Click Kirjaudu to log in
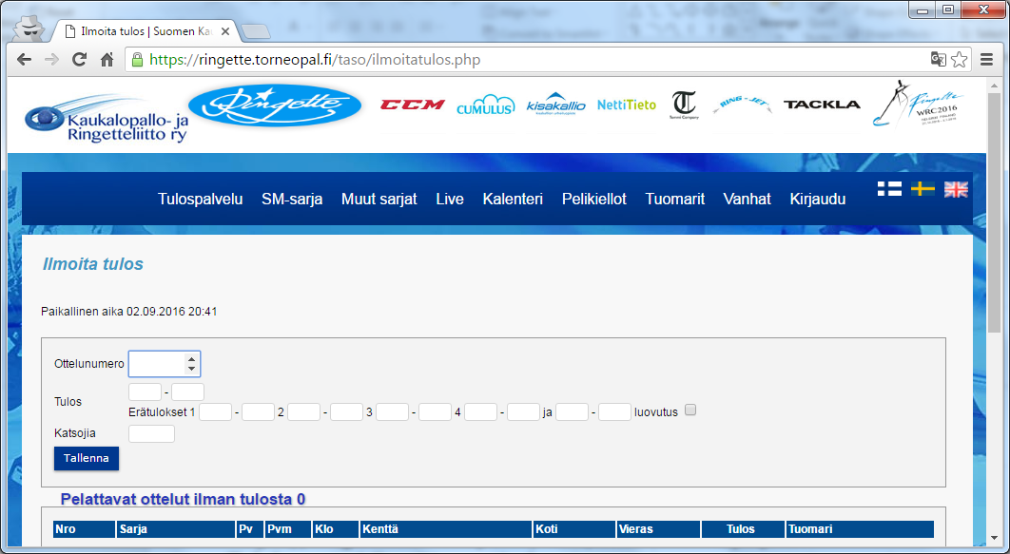 coord(817,200)
